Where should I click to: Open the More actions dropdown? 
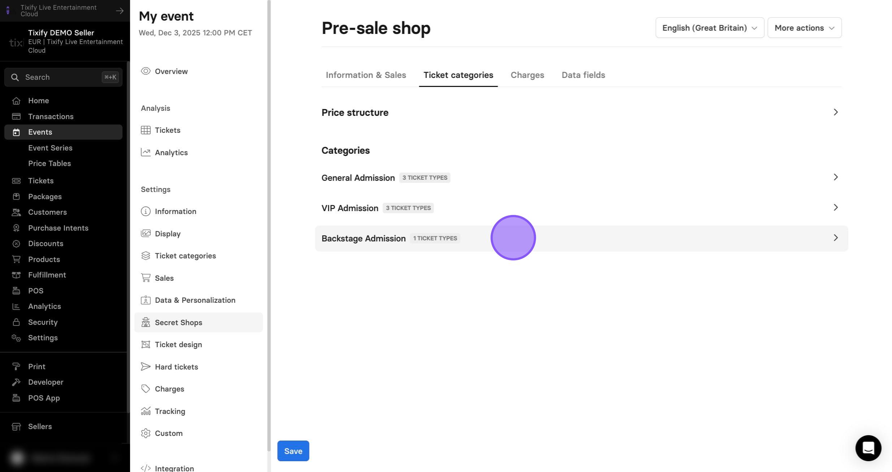pos(804,28)
